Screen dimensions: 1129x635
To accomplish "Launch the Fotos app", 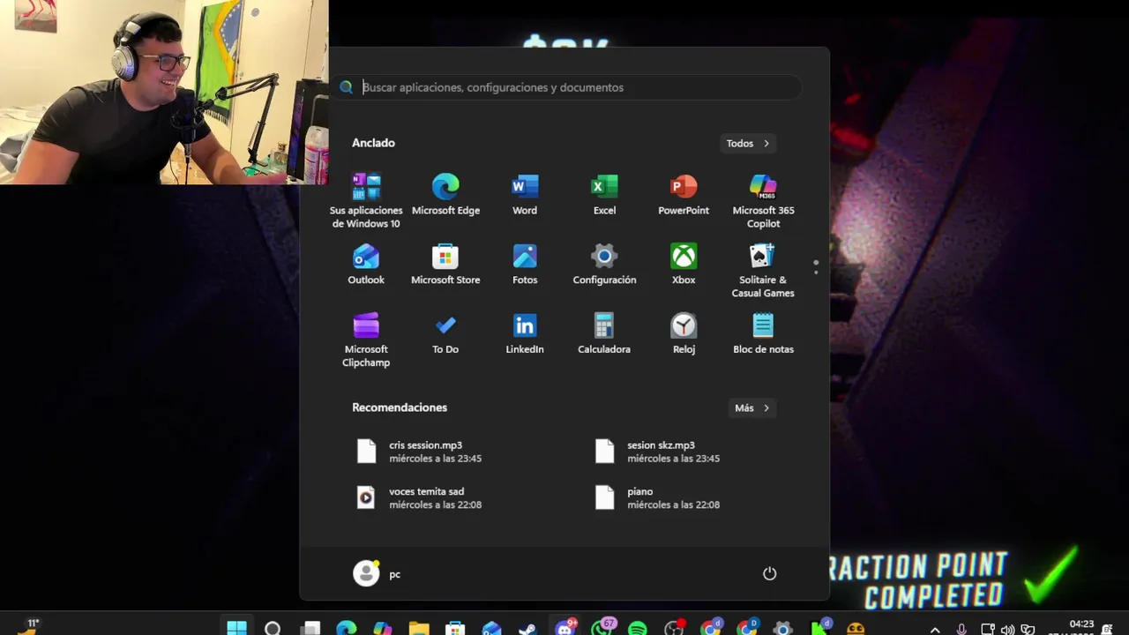I will coord(525,265).
